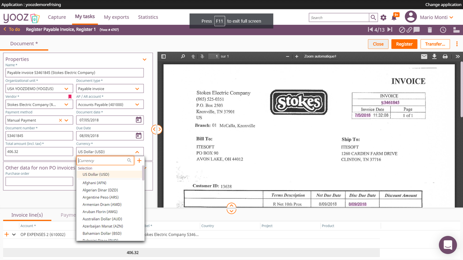Download the PDF document
463x260 pixels.
pos(434,56)
